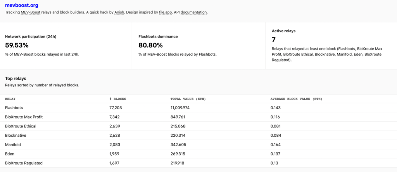397x172 pixels.
Task: Click block count 2,083
Action: (x=115, y=144)
